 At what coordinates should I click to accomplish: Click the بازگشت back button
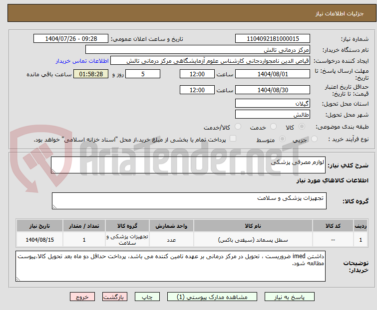tap(114, 297)
